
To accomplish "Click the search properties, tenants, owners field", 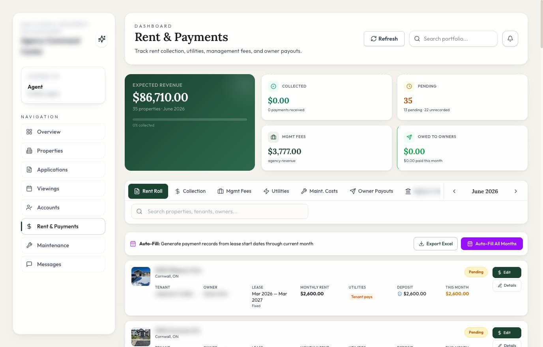I will click(x=220, y=211).
